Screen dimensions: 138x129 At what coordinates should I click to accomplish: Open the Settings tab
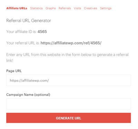coord(106,8)
